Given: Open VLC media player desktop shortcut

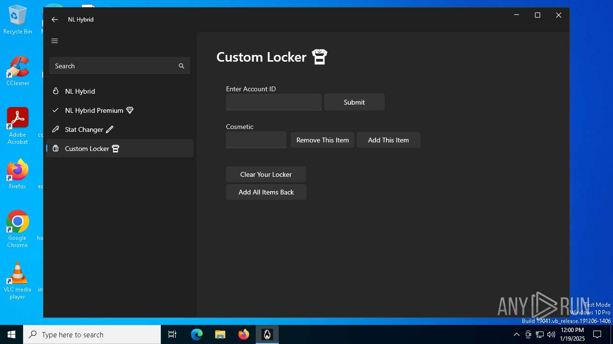Looking at the screenshot, I should coord(18,281).
